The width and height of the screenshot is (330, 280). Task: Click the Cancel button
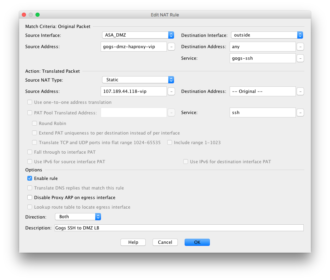pyautogui.click(x=165, y=242)
